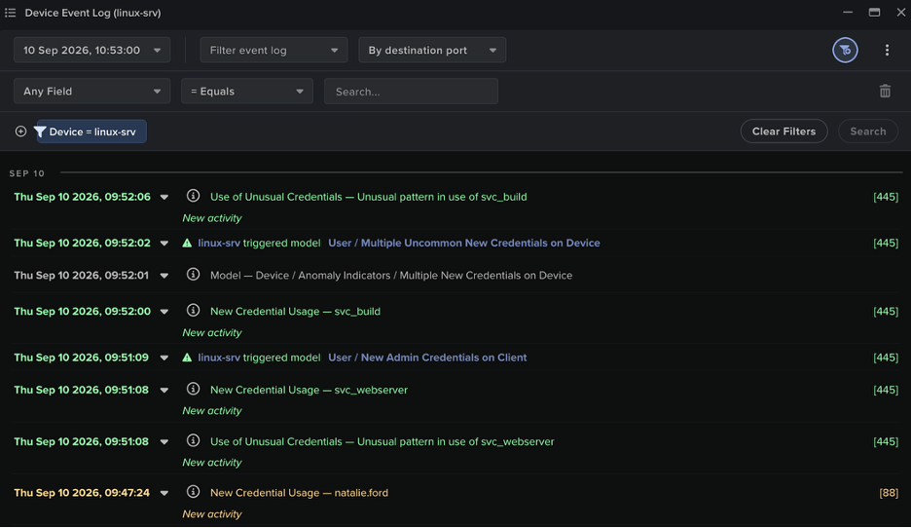
Task: Click the trash delete filter icon
Action: [885, 92]
